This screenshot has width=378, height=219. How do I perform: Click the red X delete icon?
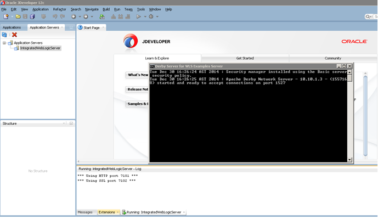click(x=14, y=35)
